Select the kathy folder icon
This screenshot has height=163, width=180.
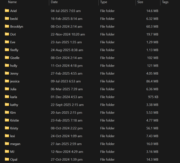[7, 105]
